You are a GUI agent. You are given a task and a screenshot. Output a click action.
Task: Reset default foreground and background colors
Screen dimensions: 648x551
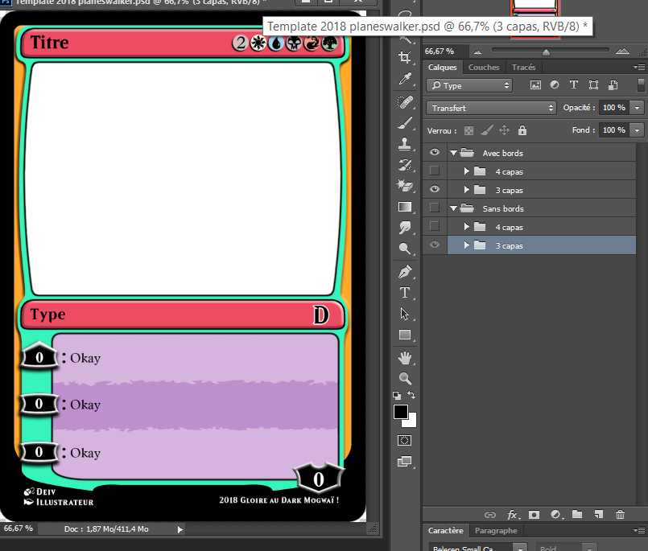tap(397, 395)
